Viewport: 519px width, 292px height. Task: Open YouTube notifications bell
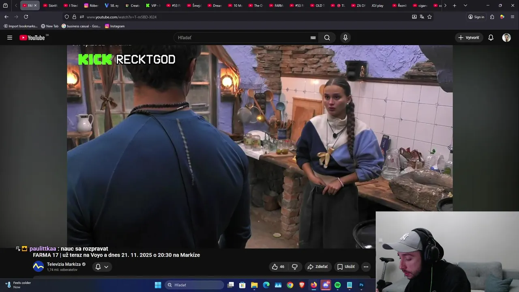click(491, 38)
